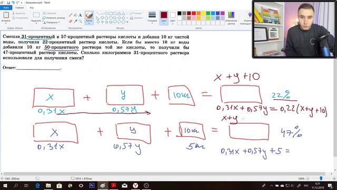Click the Обрезать crop button
This screenshot has width=337, height=190.
pyautogui.click(x=49, y=13)
